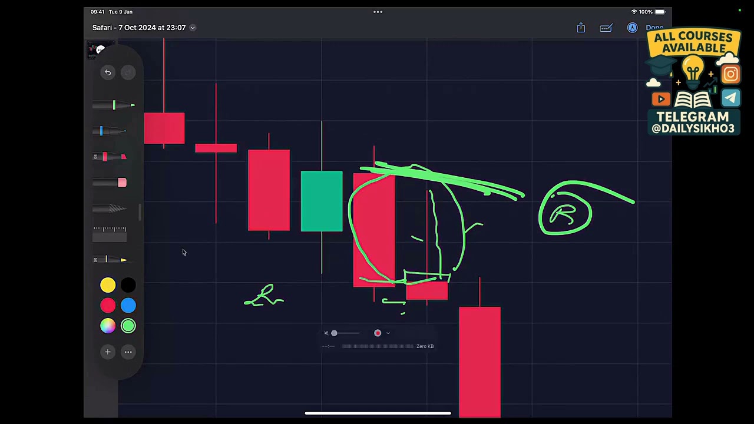The image size is (754, 424).
Task: Select the green pen tool
Action: [x=114, y=105]
